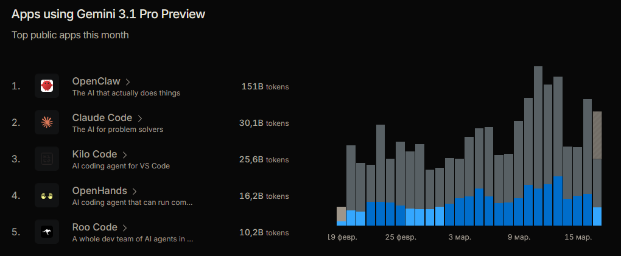This screenshot has height=256, width=621.
Task: Click the 10,2B tokens value
Action: 264,233
